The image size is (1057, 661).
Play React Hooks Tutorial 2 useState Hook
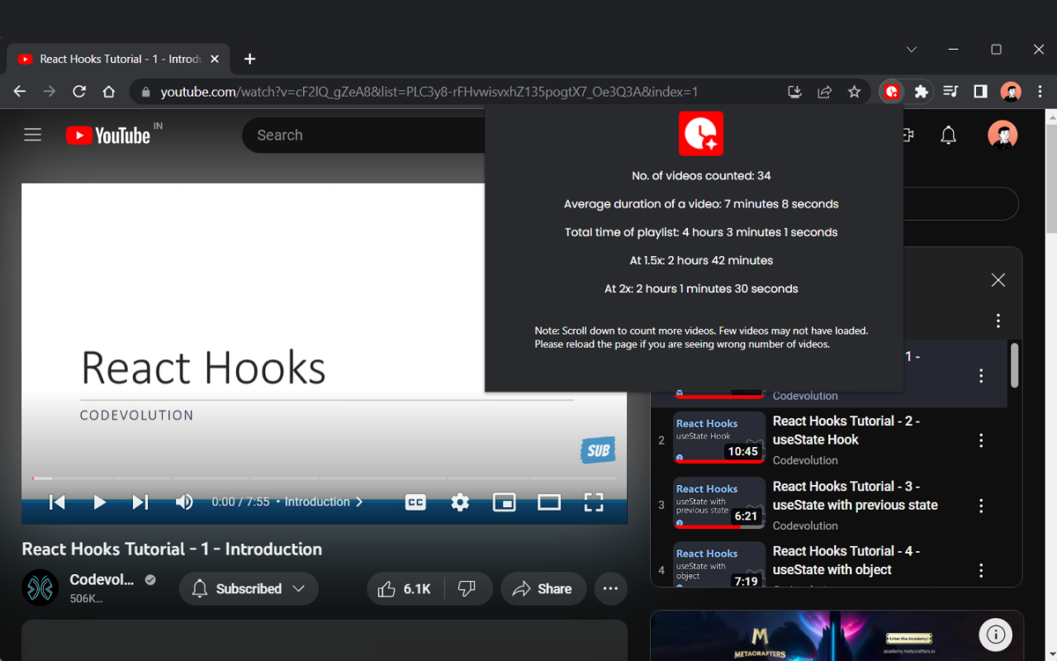846,430
